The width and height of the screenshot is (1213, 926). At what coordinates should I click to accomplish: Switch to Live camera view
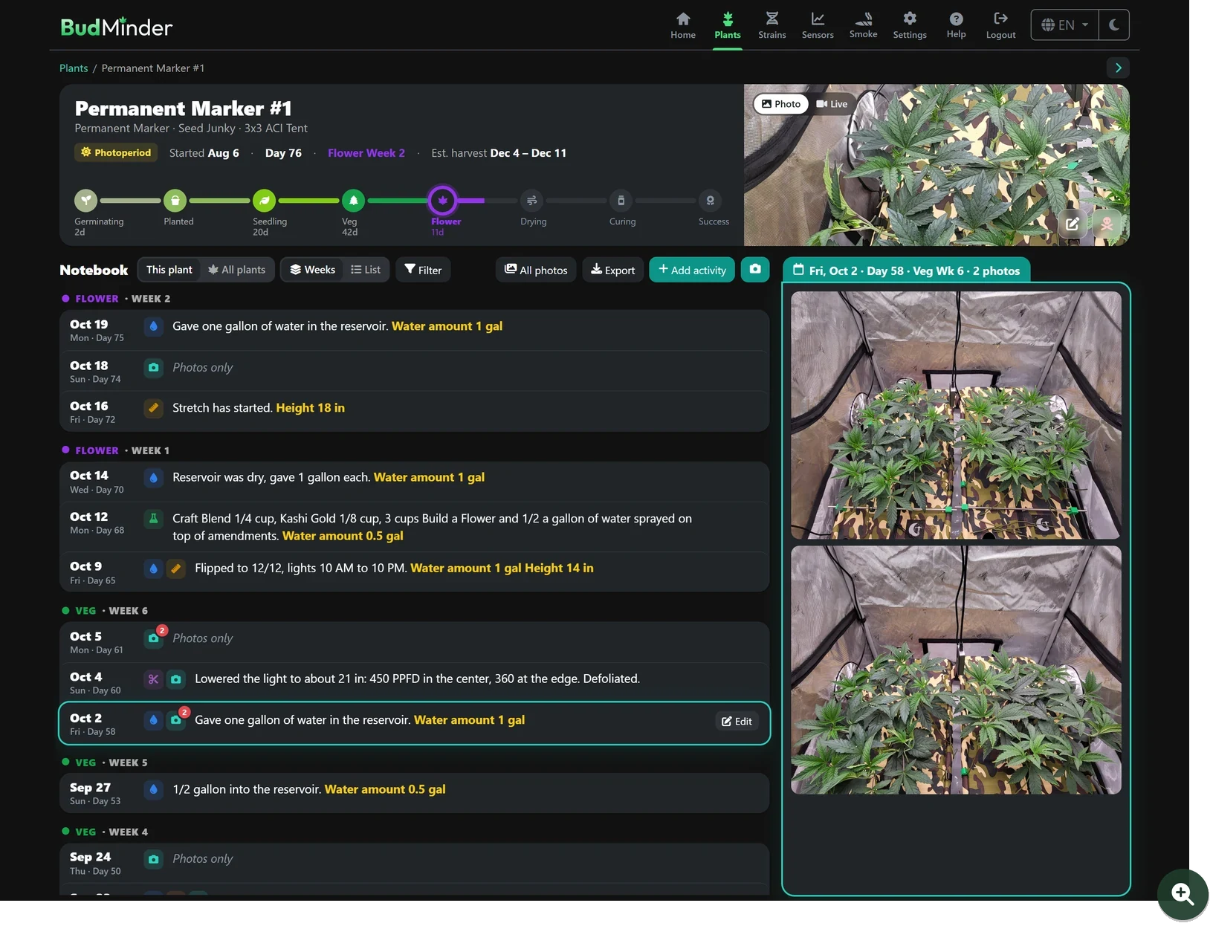point(832,104)
